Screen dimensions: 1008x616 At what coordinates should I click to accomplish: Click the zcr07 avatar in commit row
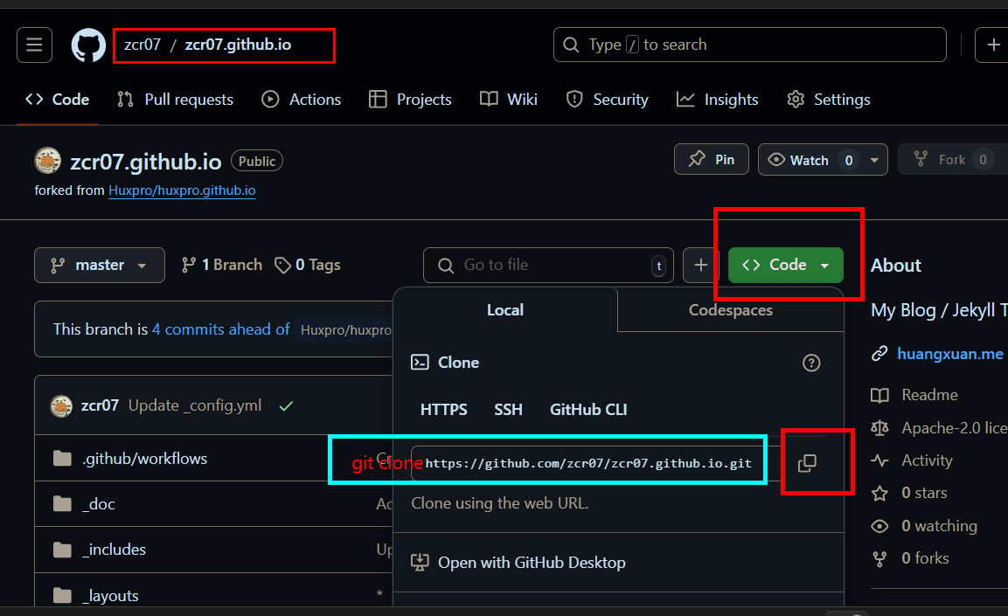click(x=61, y=405)
